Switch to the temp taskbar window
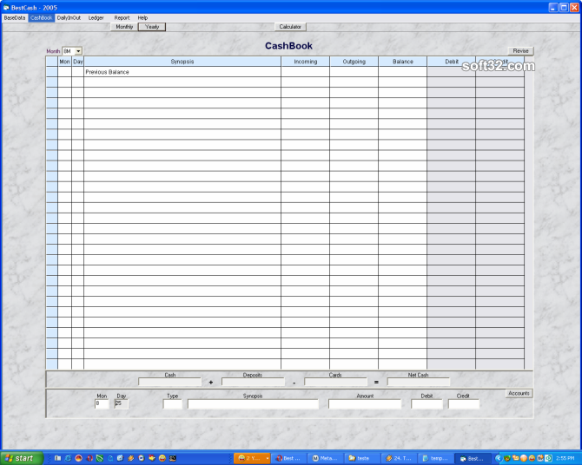582x465 pixels. [x=435, y=458]
